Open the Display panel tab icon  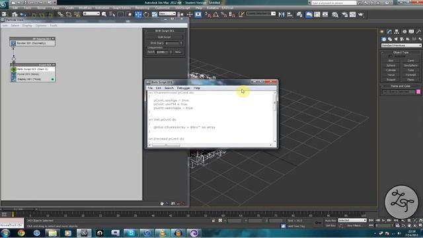(411, 32)
